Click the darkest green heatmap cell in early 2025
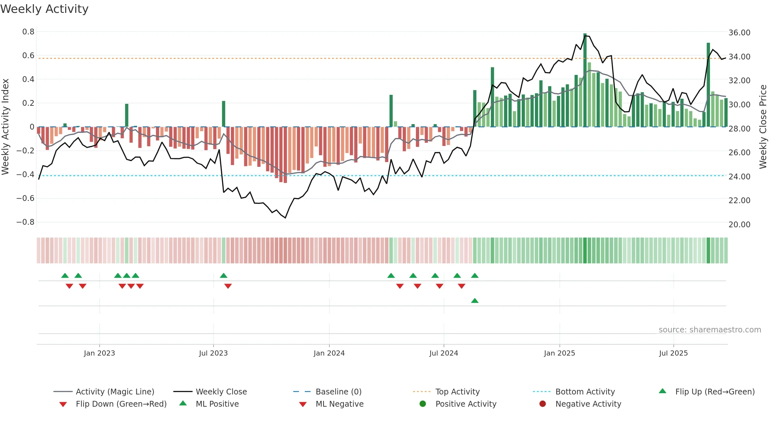The width and height of the screenshot is (772, 434). point(585,250)
